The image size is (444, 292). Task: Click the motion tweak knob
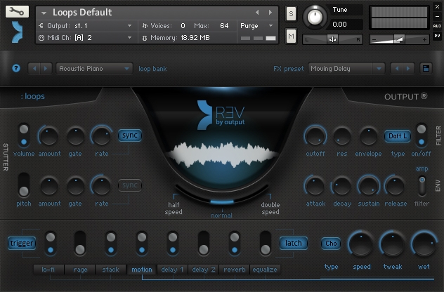tap(392, 244)
